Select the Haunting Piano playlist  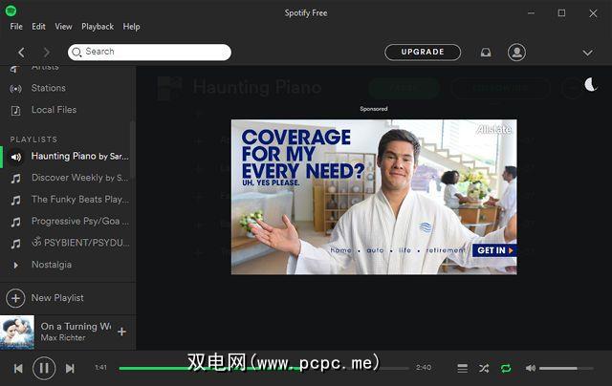(79, 157)
